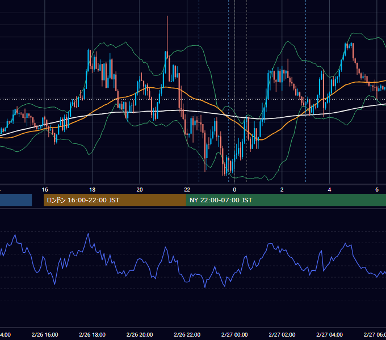This screenshot has width=386, height=340.
Task: Click the "2" hour label on upper chart axis
Action: (282, 190)
